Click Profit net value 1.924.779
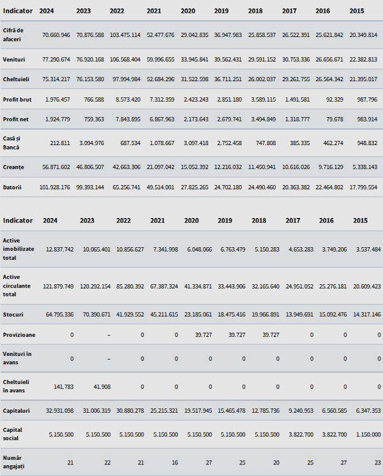Screen dimensions: 383x476 coord(57,119)
